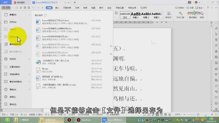Switch to the highlighted page view mode button

click(x=157, y=115)
